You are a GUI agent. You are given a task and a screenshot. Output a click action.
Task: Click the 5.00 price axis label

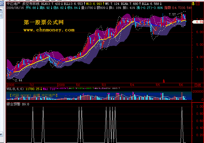[x=200, y=45]
